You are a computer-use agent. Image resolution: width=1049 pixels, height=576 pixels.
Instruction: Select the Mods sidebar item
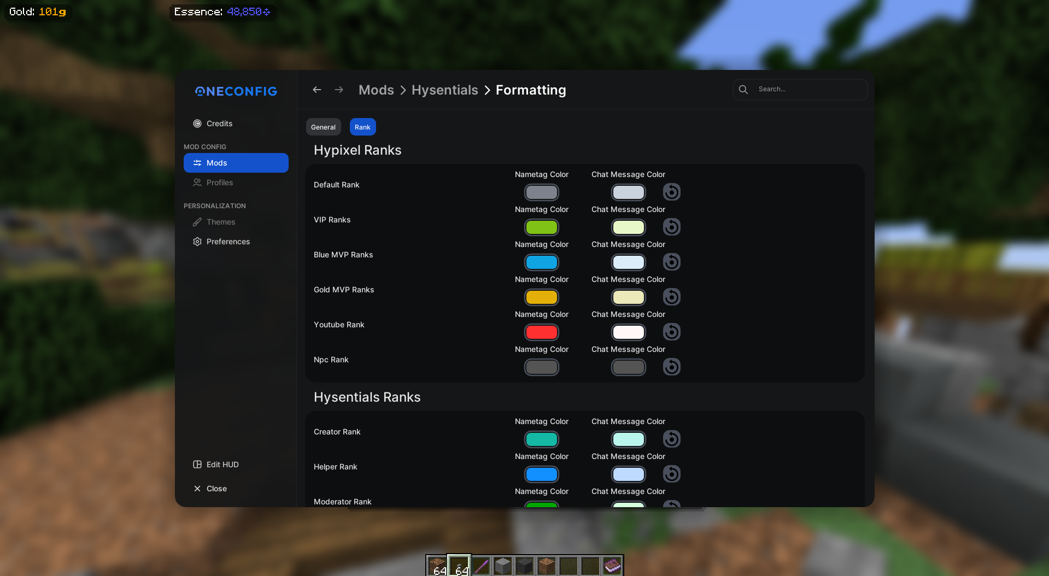pos(236,163)
